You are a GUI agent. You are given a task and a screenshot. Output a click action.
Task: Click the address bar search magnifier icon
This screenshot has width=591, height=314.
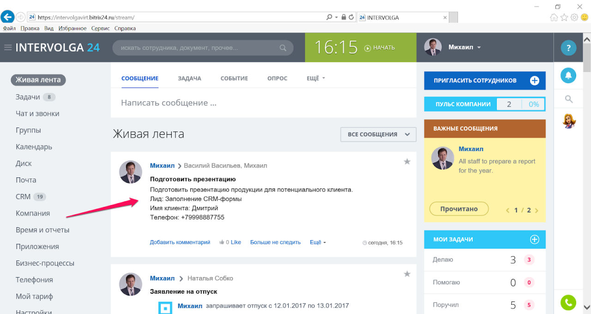329,17
